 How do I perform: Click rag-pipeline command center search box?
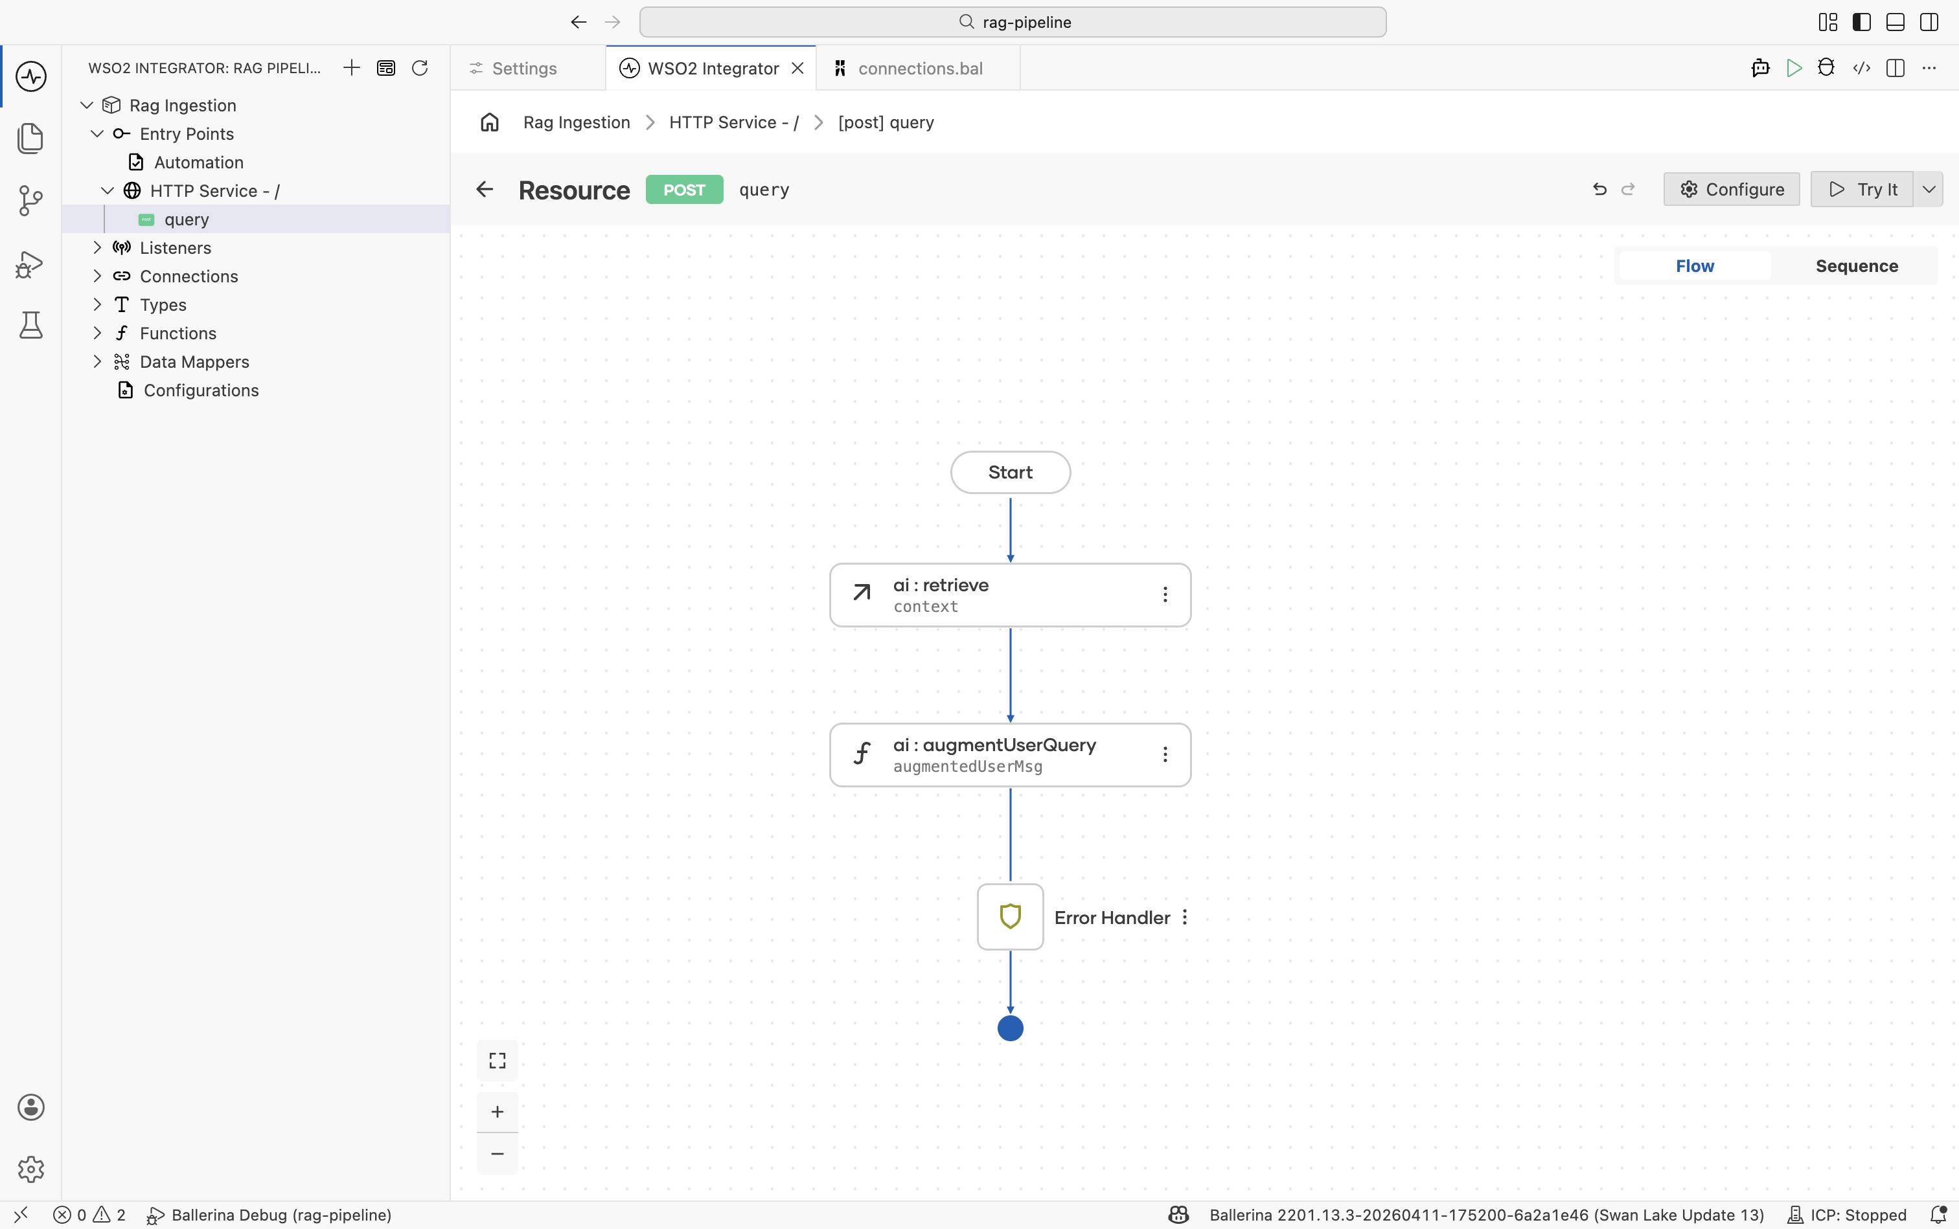tap(1013, 22)
